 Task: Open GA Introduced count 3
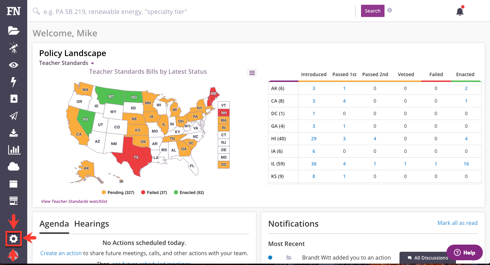pos(314,126)
